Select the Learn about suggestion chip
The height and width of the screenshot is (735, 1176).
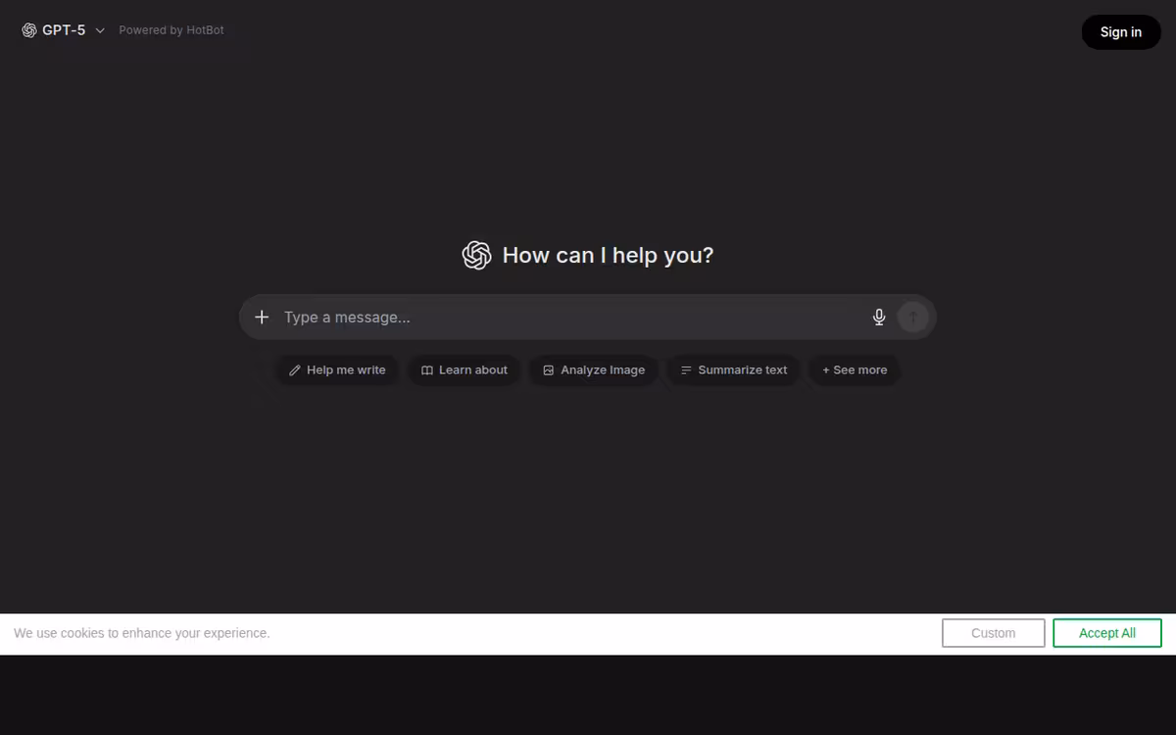coord(464,370)
